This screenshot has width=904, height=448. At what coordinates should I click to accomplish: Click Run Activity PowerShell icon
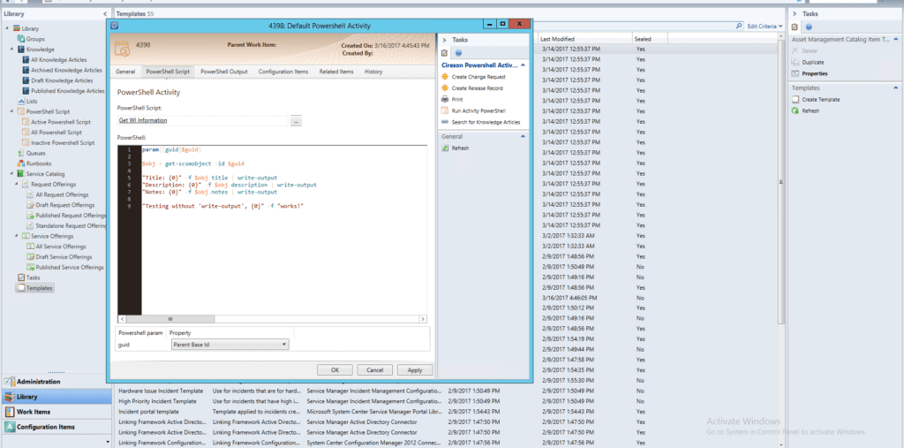click(x=445, y=110)
